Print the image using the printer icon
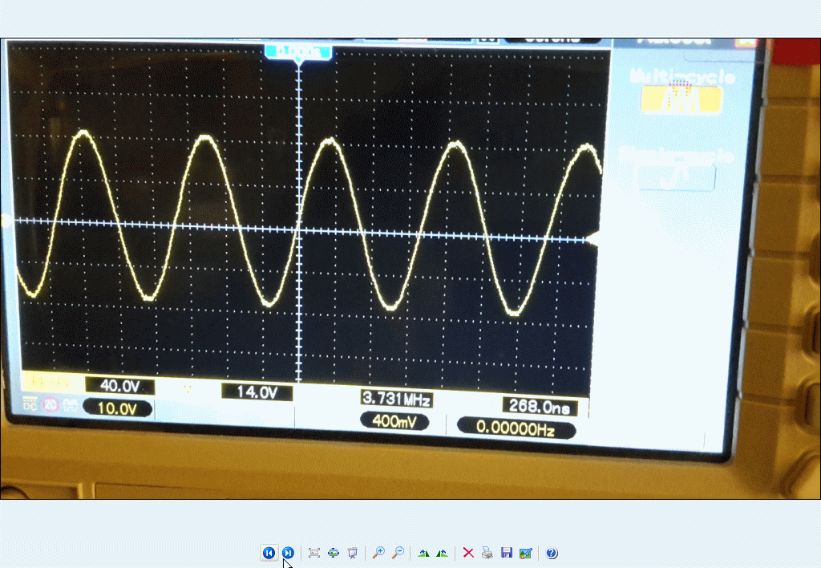The width and height of the screenshot is (821, 568). [x=487, y=553]
